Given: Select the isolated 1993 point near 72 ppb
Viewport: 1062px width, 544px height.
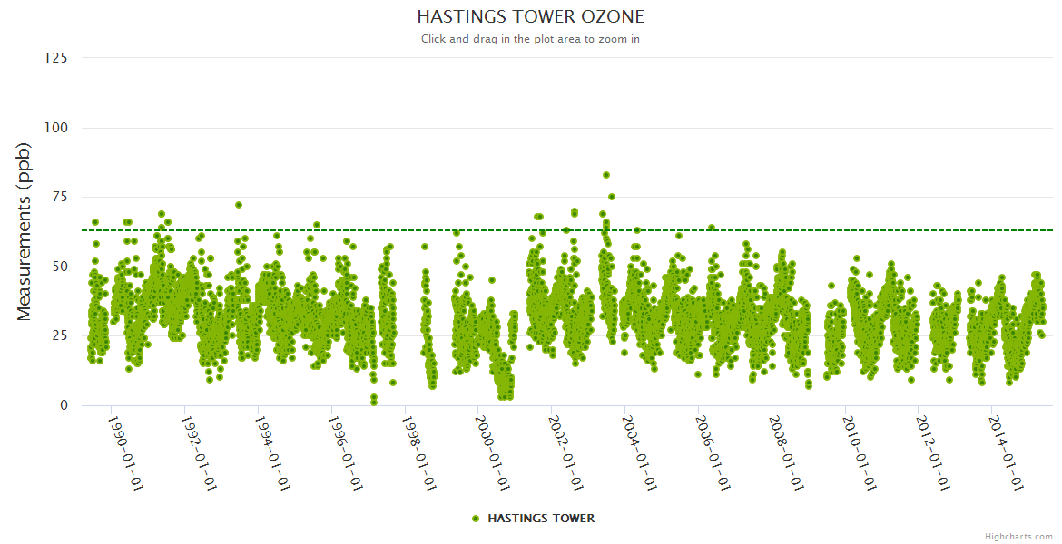Looking at the screenshot, I should [x=239, y=205].
